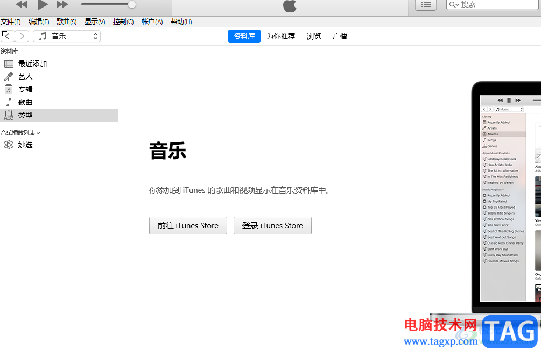This screenshot has width=541, height=350.
Task: Go back with the back arrow
Action: click(x=8, y=36)
